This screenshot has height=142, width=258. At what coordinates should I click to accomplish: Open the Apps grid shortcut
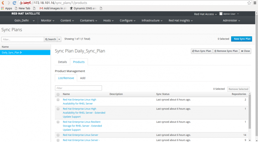tap(6, 8)
